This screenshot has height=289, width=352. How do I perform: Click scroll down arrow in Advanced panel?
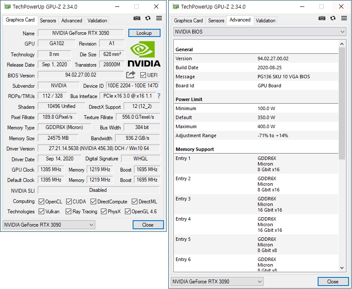pyautogui.click(x=342, y=267)
